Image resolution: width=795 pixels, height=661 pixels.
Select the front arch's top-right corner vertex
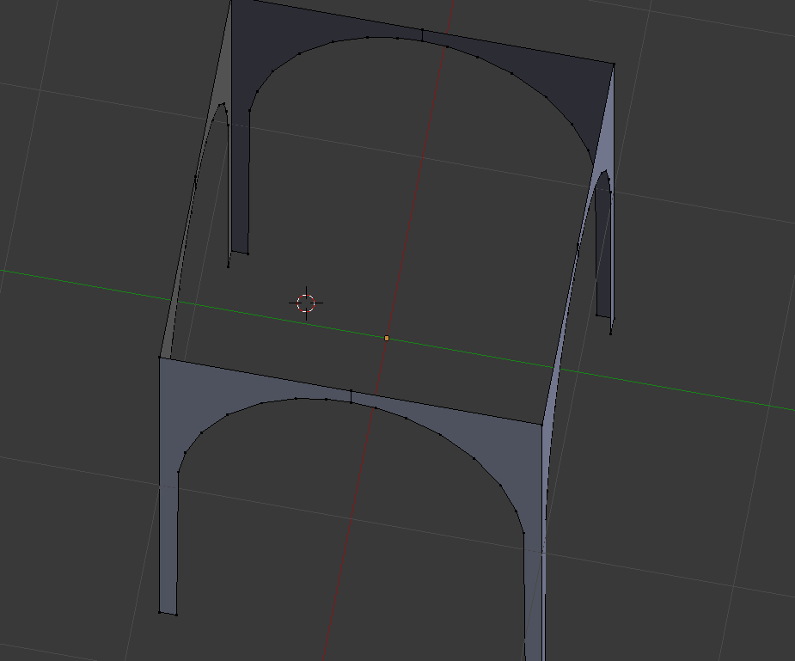click(x=542, y=425)
